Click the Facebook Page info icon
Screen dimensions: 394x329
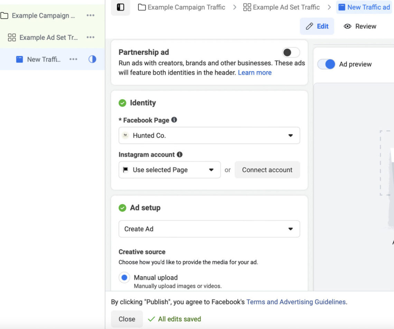tap(175, 120)
